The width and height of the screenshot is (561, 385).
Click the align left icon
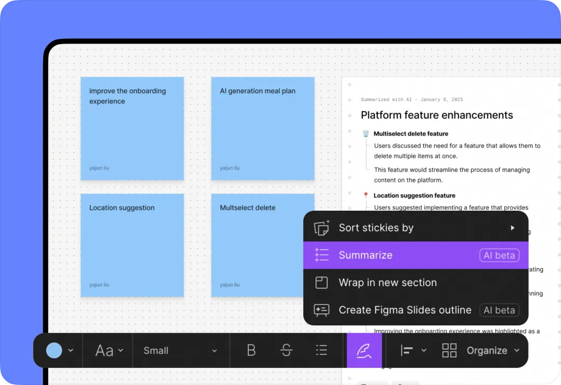(x=407, y=351)
